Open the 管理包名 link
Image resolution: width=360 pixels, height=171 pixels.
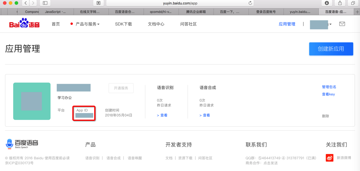point(329,87)
